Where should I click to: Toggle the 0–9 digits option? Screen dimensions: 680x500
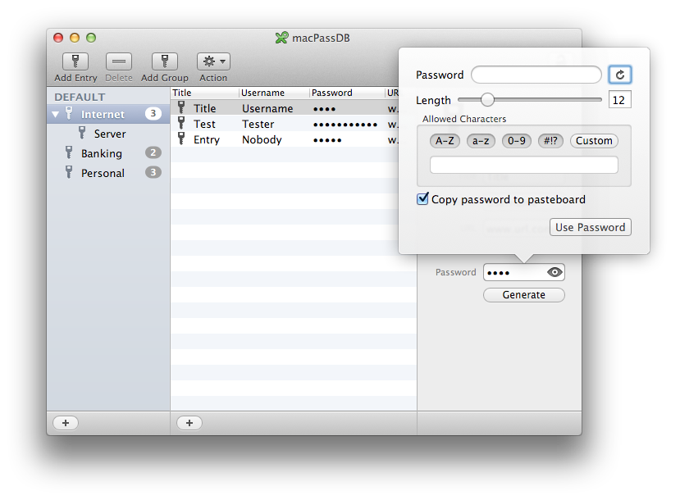[517, 141]
